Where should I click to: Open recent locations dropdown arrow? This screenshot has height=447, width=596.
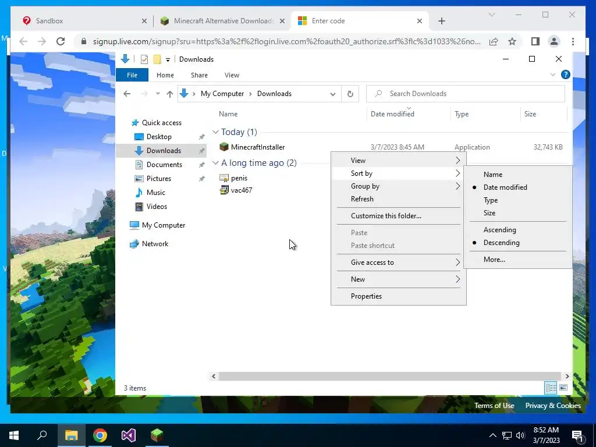157,94
